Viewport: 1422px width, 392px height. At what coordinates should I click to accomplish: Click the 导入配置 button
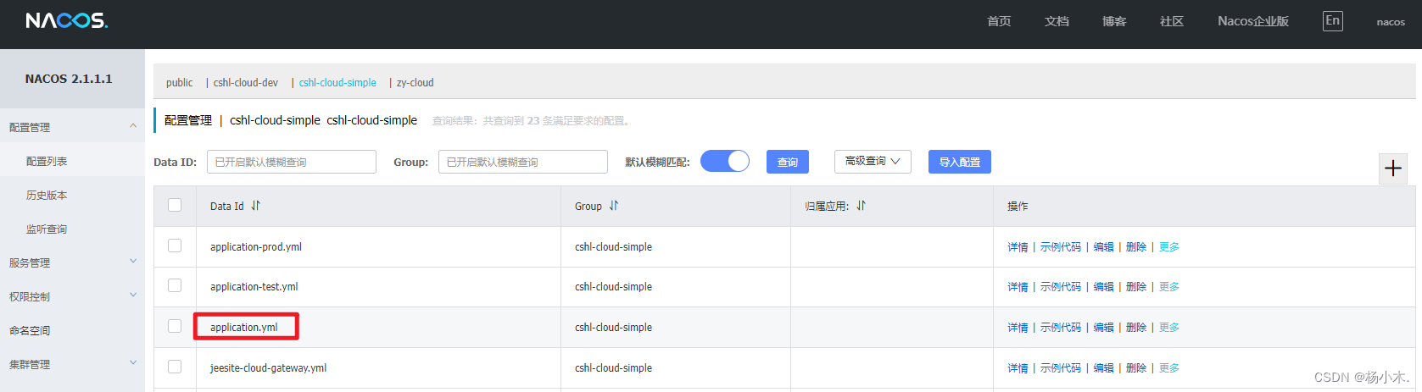(x=960, y=162)
